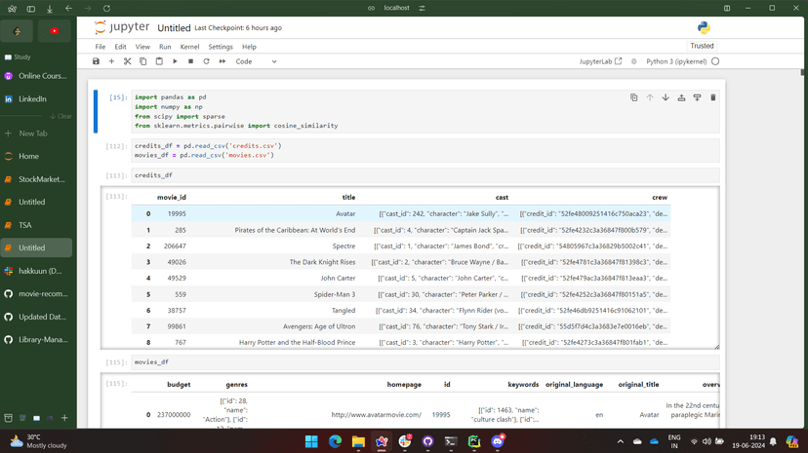
Task: Duplicate the cell using the copy icon
Action: pos(633,97)
